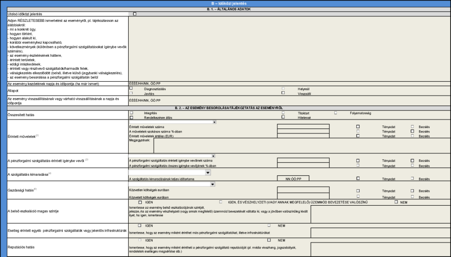
Task: Select NEM for belső eszkaláció magas szintje
Action: 396,202
